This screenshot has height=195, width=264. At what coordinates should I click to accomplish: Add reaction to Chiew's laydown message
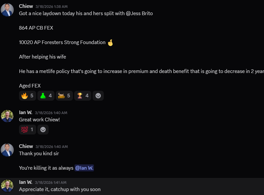click(x=98, y=96)
